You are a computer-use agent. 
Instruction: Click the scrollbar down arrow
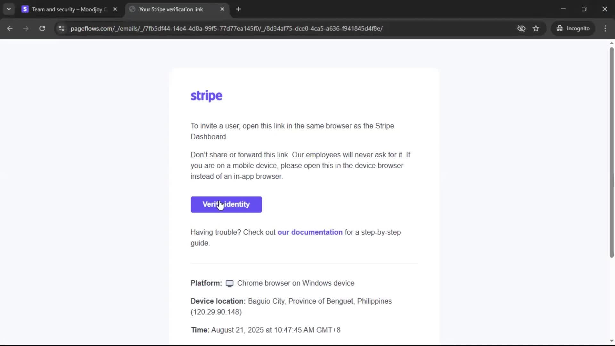[611, 341]
